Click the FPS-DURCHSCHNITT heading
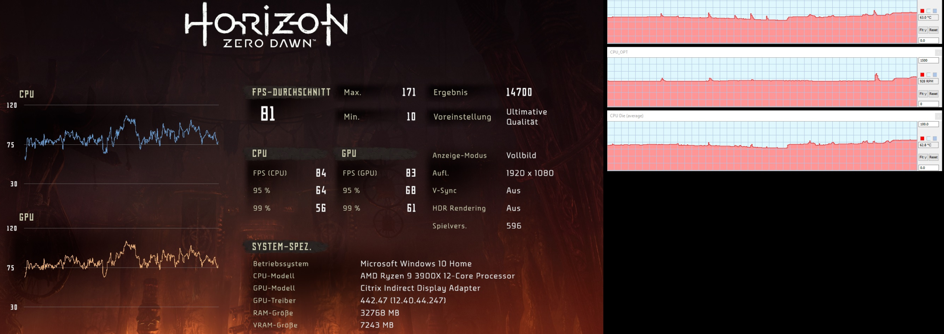 (291, 92)
